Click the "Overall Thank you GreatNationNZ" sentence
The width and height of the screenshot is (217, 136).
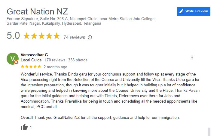click(x=100, y=117)
